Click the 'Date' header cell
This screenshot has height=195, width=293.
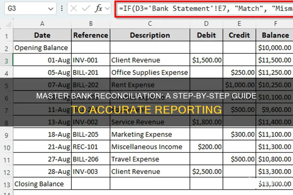[x=42, y=35]
